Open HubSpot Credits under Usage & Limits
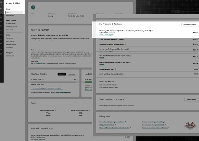Screen dimensions: 199x141 tap(11, 24)
